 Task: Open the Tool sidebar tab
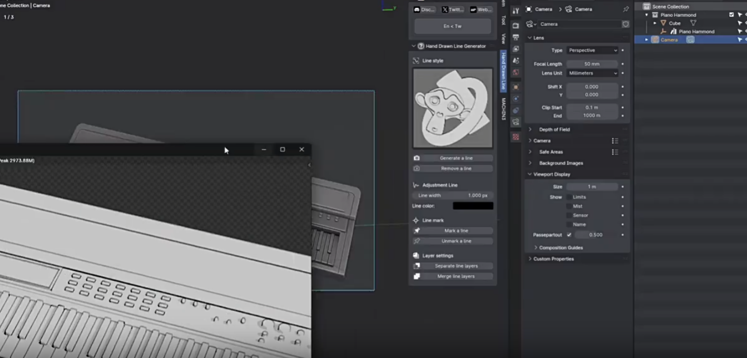(503, 21)
